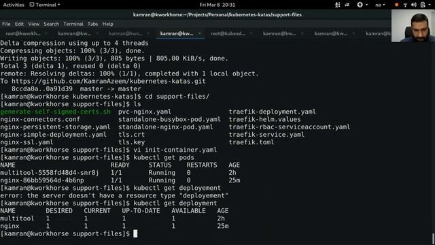Image resolution: width=435 pixels, height=245 pixels.
Task: Click the file name traefik.toml
Action: coord(251,142)
